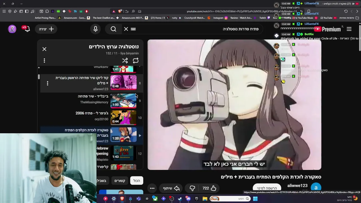Open the Crunchyroll bookmark

tap(197, 18)
